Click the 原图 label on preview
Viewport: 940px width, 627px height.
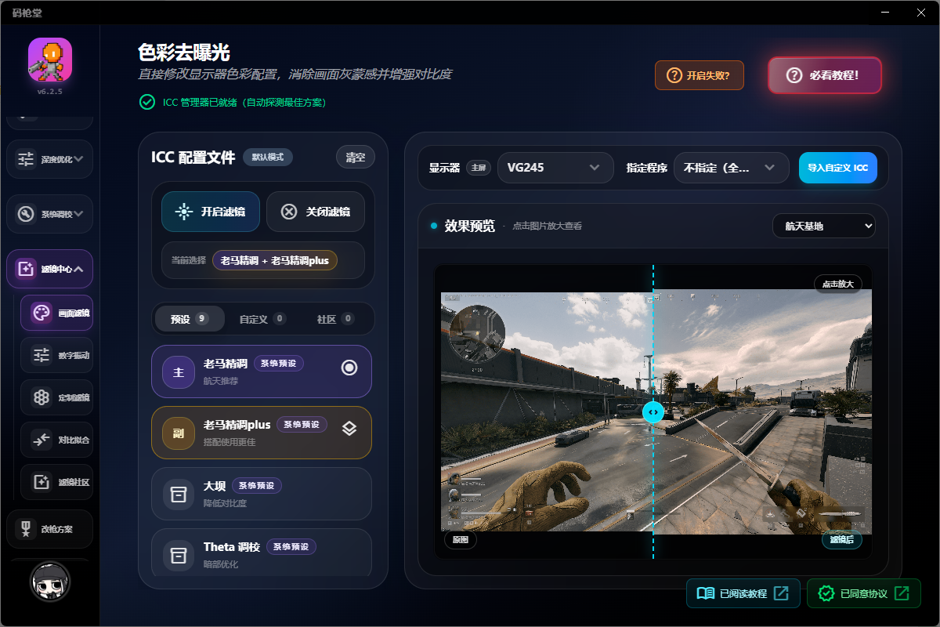click(460, 539)
